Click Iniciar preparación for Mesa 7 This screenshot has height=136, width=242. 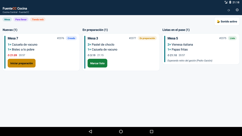[22, 63]
